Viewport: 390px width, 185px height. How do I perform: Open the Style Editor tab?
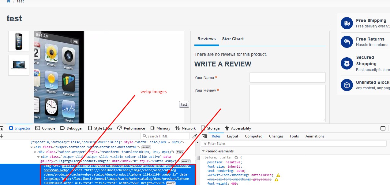[100, 128]
